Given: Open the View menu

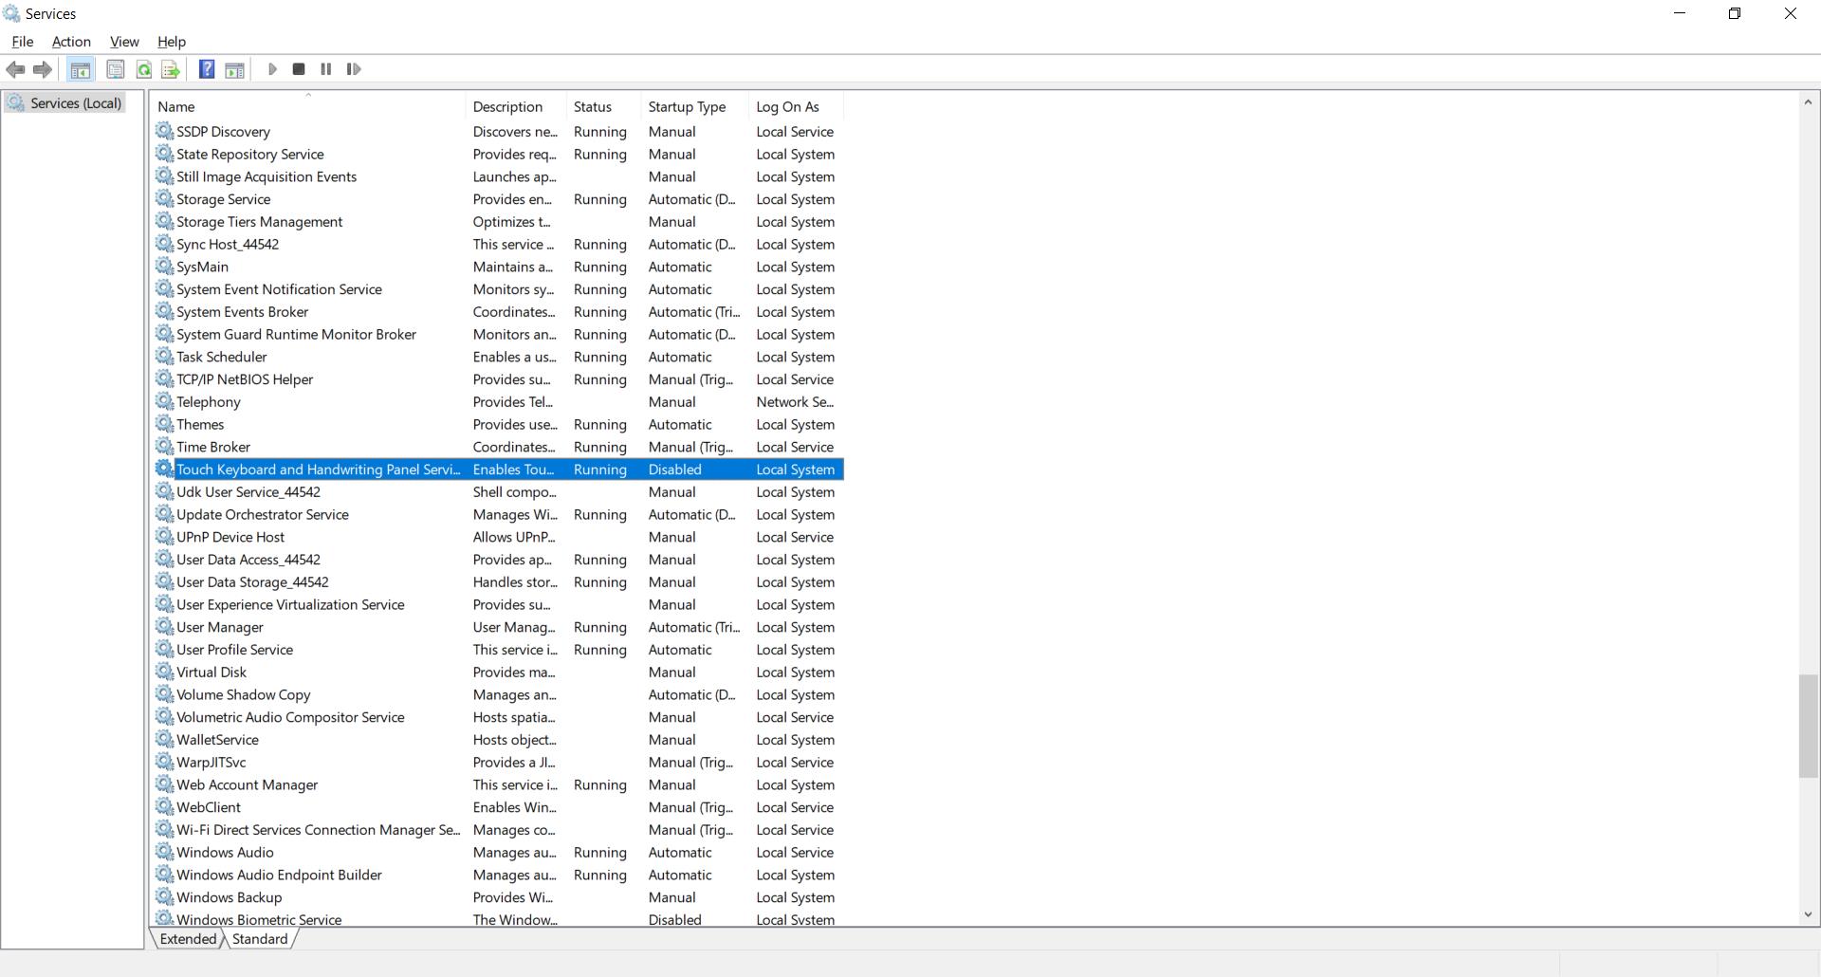Looking at the screenshot, I should 124,42.
